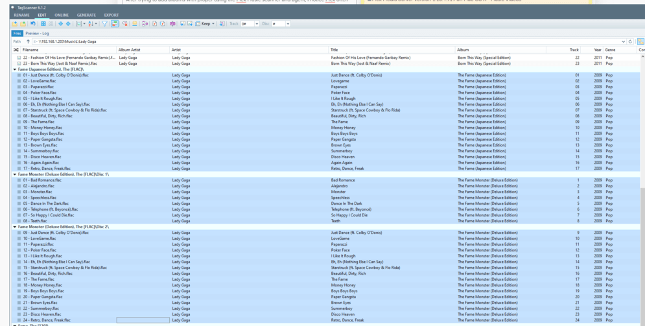Click the blue move up arrow icon
Screen dimensions: 645x326
[68, 24]
